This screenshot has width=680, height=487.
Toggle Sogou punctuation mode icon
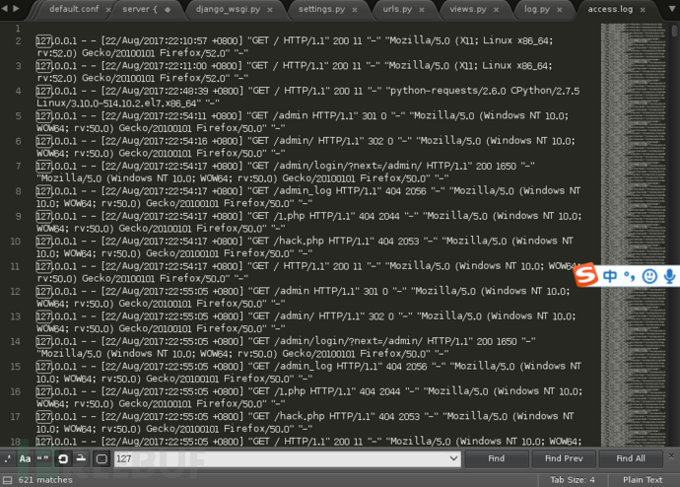pos(630,276)
